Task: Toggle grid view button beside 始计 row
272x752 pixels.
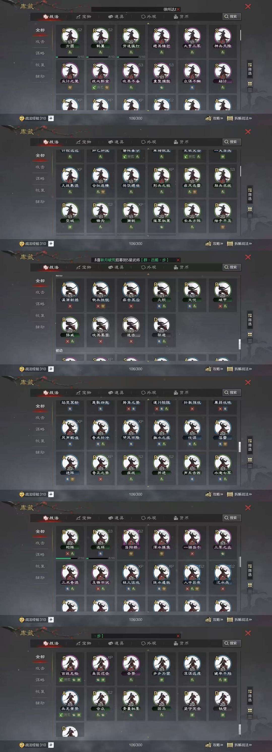Action: (250, 84)
